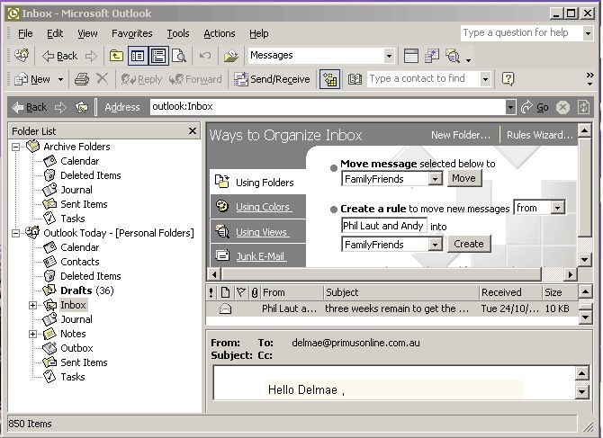The image size is (603, 438).
Task: Open the New item dropdown arrow
Action: point(60,79)
